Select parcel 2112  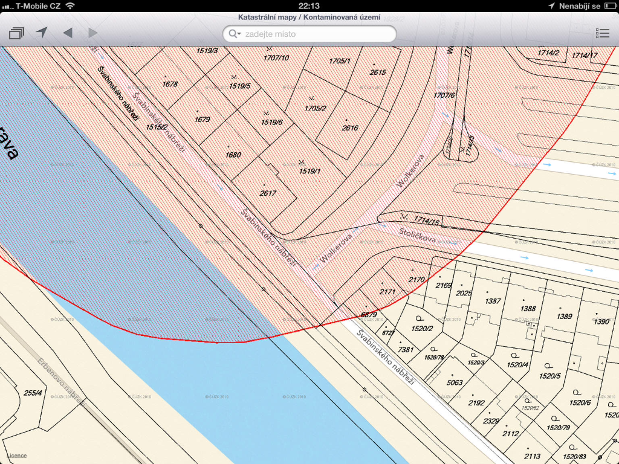tap(511, 434)
